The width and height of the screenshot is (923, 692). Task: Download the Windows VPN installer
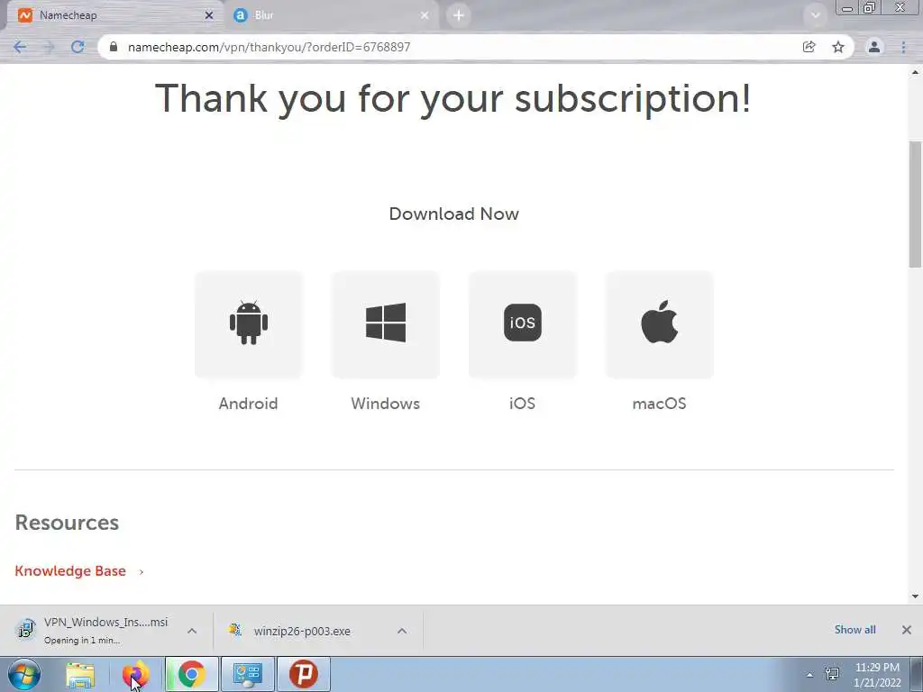point(386,324)
